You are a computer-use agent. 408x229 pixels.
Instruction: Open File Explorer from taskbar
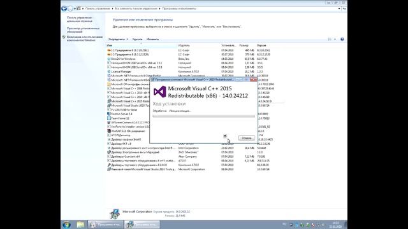coord(80,225)
